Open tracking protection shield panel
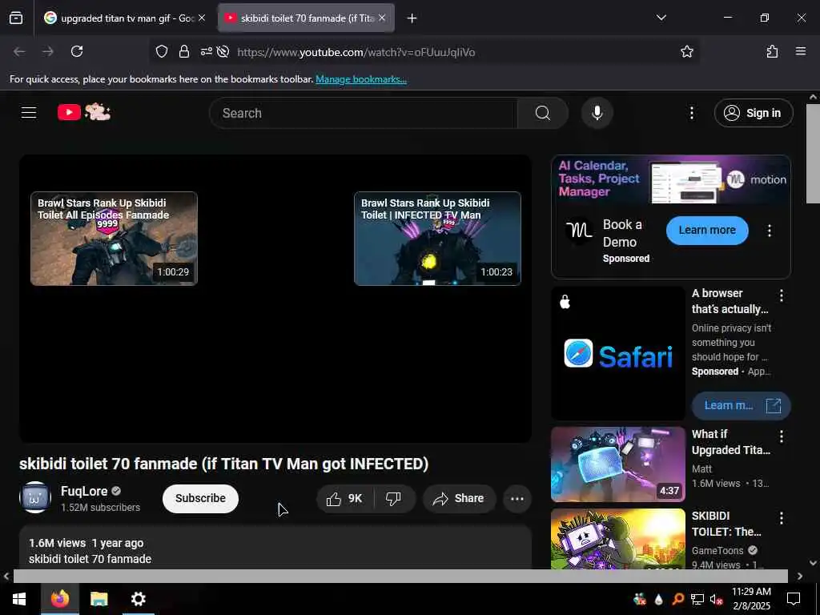The width and height of the screenshot is (820, 615). tap(162, 52)
